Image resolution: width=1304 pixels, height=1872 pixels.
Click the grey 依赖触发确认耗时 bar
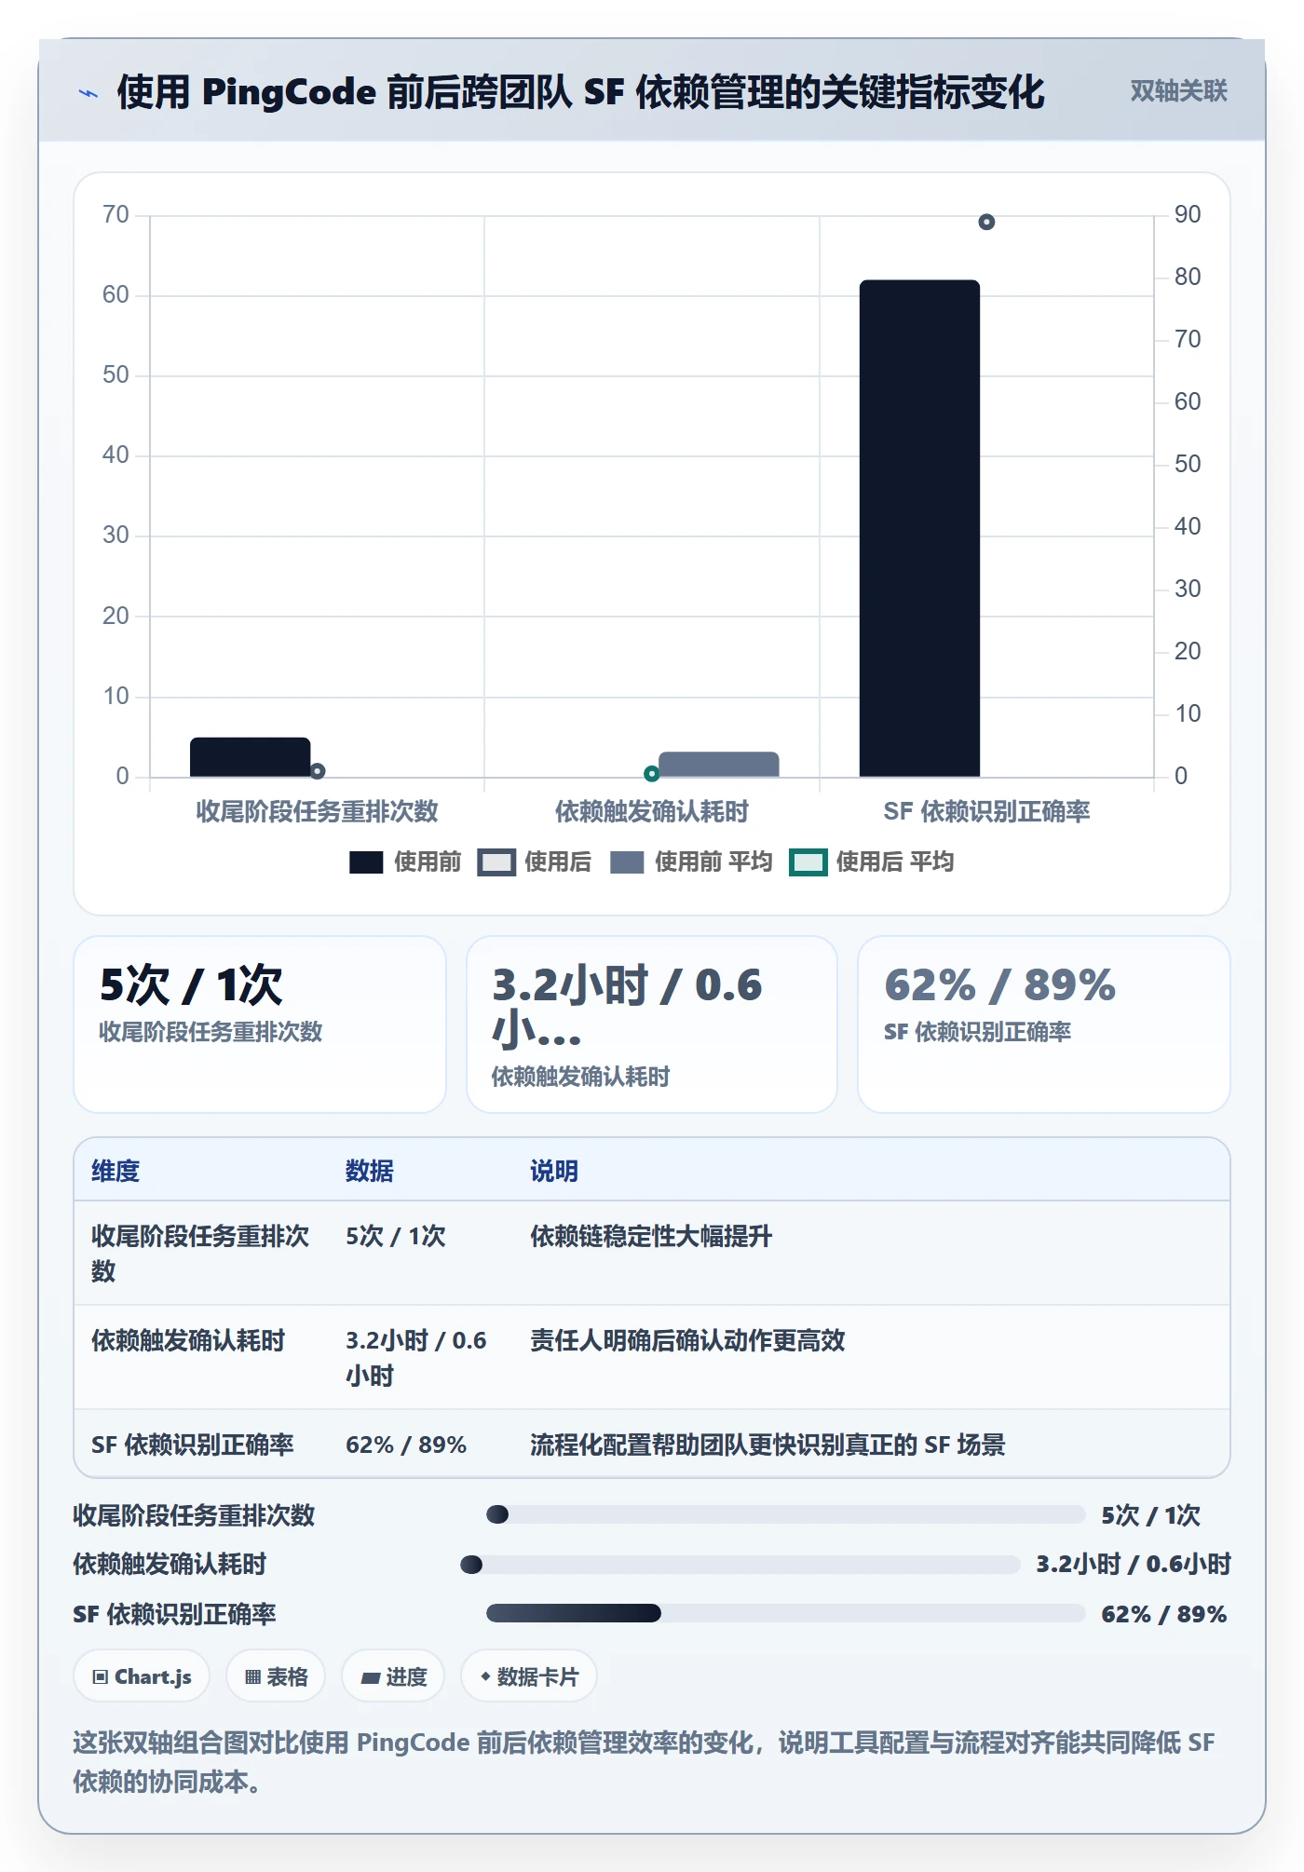[718, 765]
